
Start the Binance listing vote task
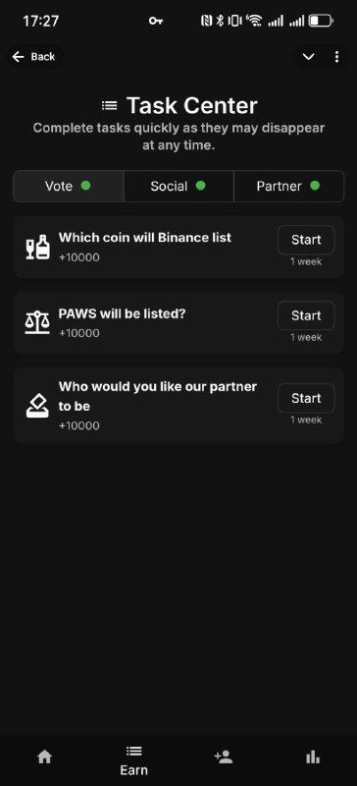coord(306,240)
